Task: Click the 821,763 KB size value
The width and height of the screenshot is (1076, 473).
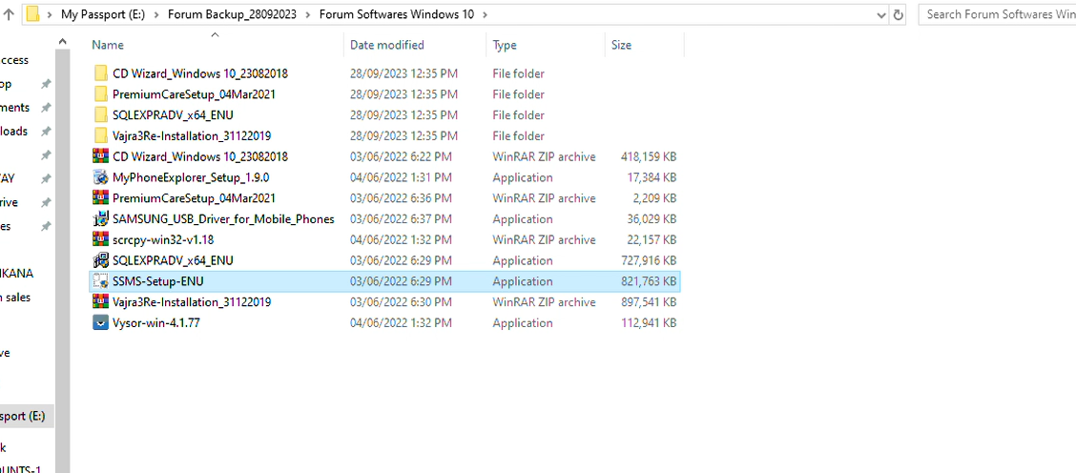Action: [649, 280]
